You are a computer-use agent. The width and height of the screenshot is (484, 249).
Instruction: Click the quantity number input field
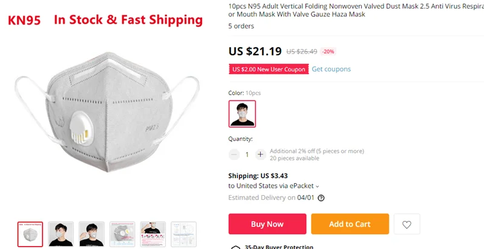247,154
